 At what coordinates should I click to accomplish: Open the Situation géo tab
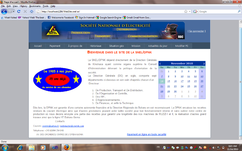point(116,46)
